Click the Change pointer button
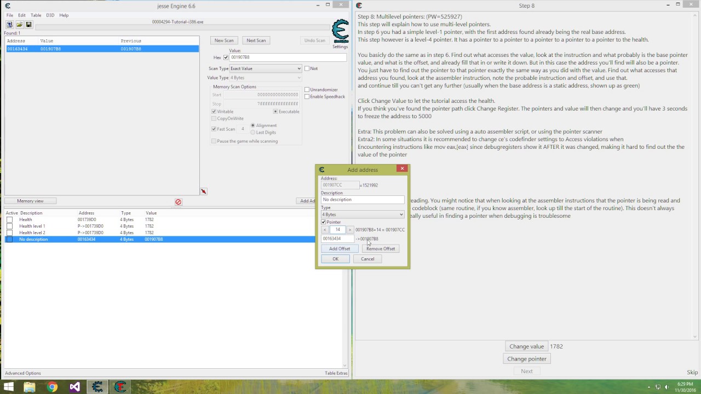The width and height of the screenshot is (701, 394). (527, 359)
